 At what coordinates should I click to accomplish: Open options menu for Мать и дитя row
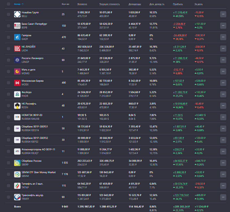[223, 71]
